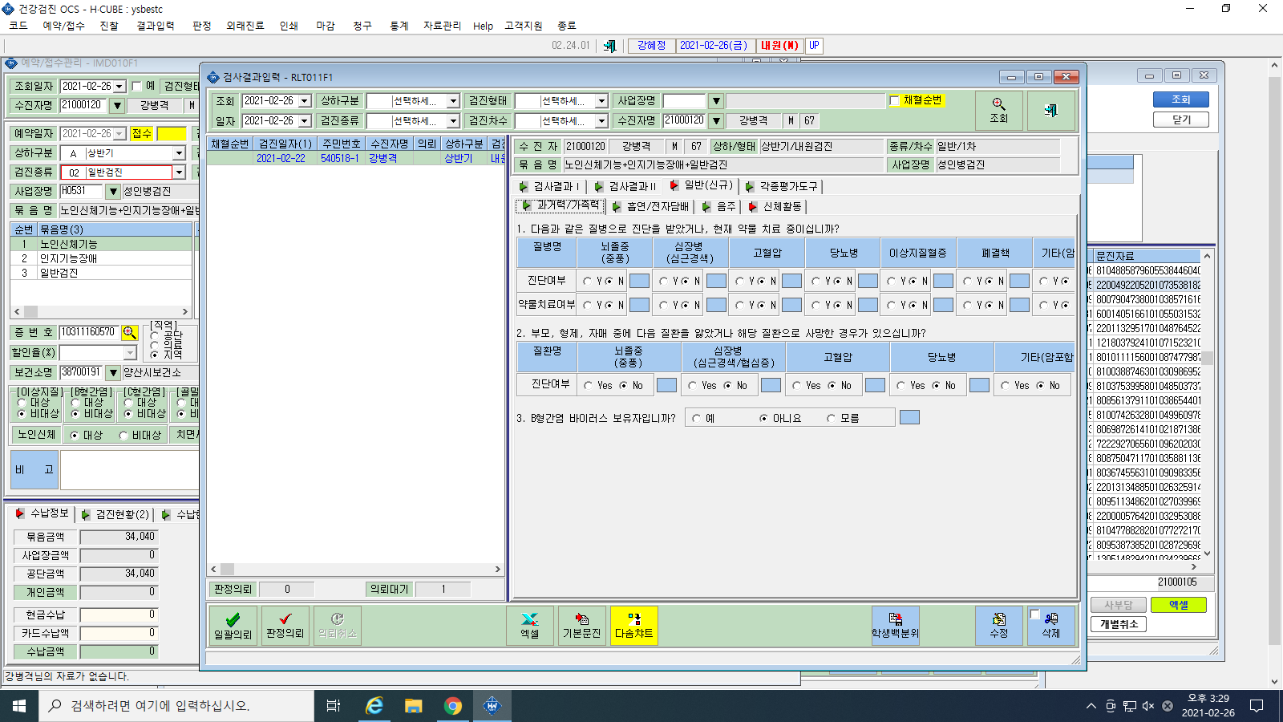1283x722 pixels.
Task: Click the blue swatch beside 뇌졸중 진단여부
Action: pos(639,281)
